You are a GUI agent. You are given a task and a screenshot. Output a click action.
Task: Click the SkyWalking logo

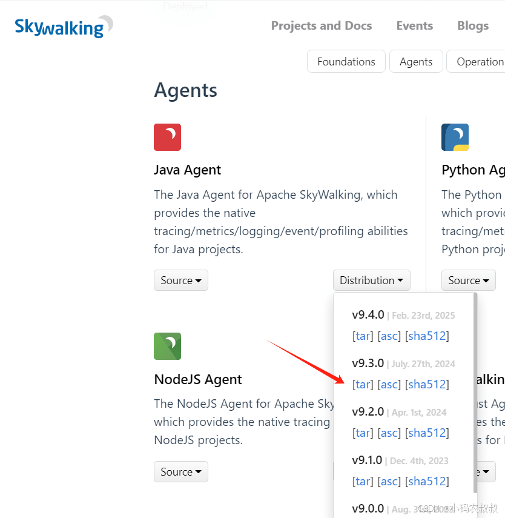click(x=64, y=27)
